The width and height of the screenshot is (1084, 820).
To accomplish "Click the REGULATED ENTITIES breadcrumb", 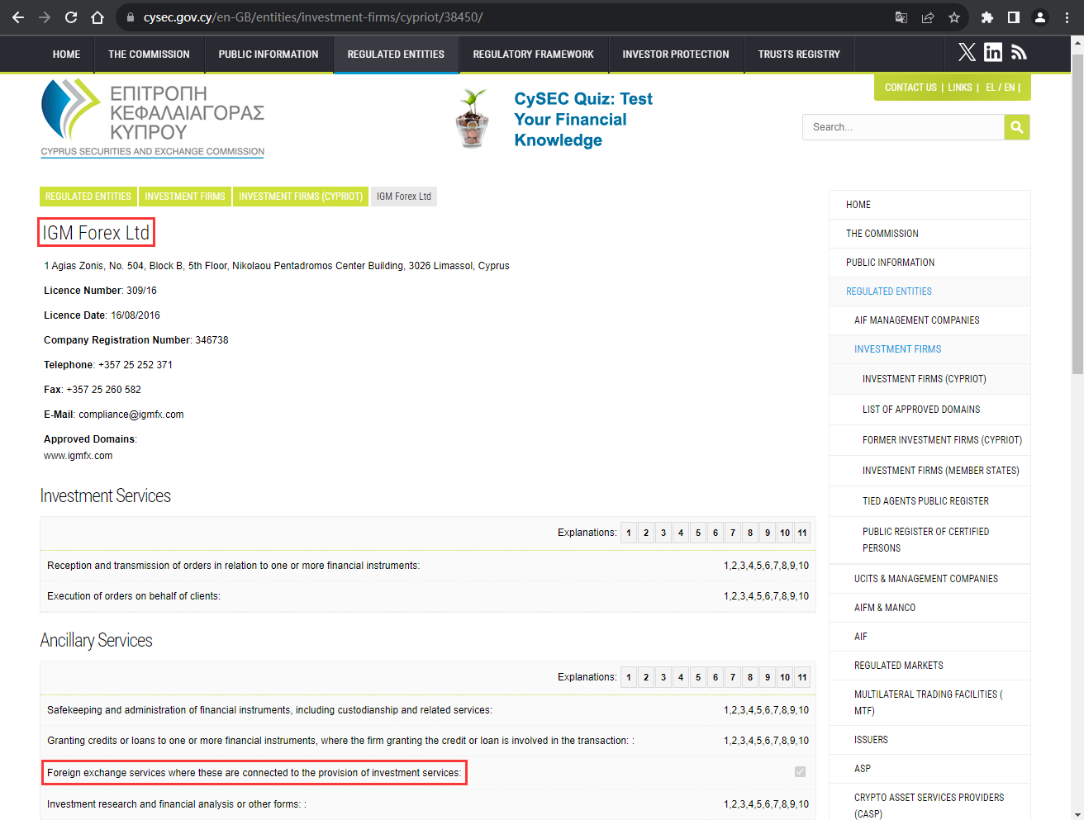I will click(x=88, y=197).
